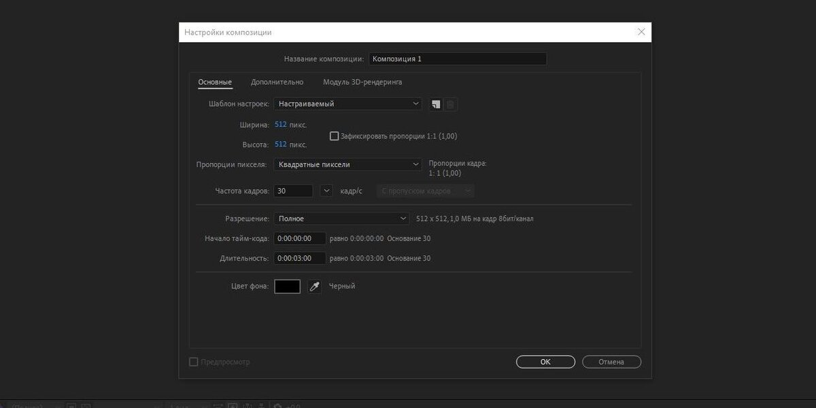Image resolution: width=816 pixels, height=408 pixels.
Task: Open the black Цвет фона swatch
Action: tap(287, 286)
